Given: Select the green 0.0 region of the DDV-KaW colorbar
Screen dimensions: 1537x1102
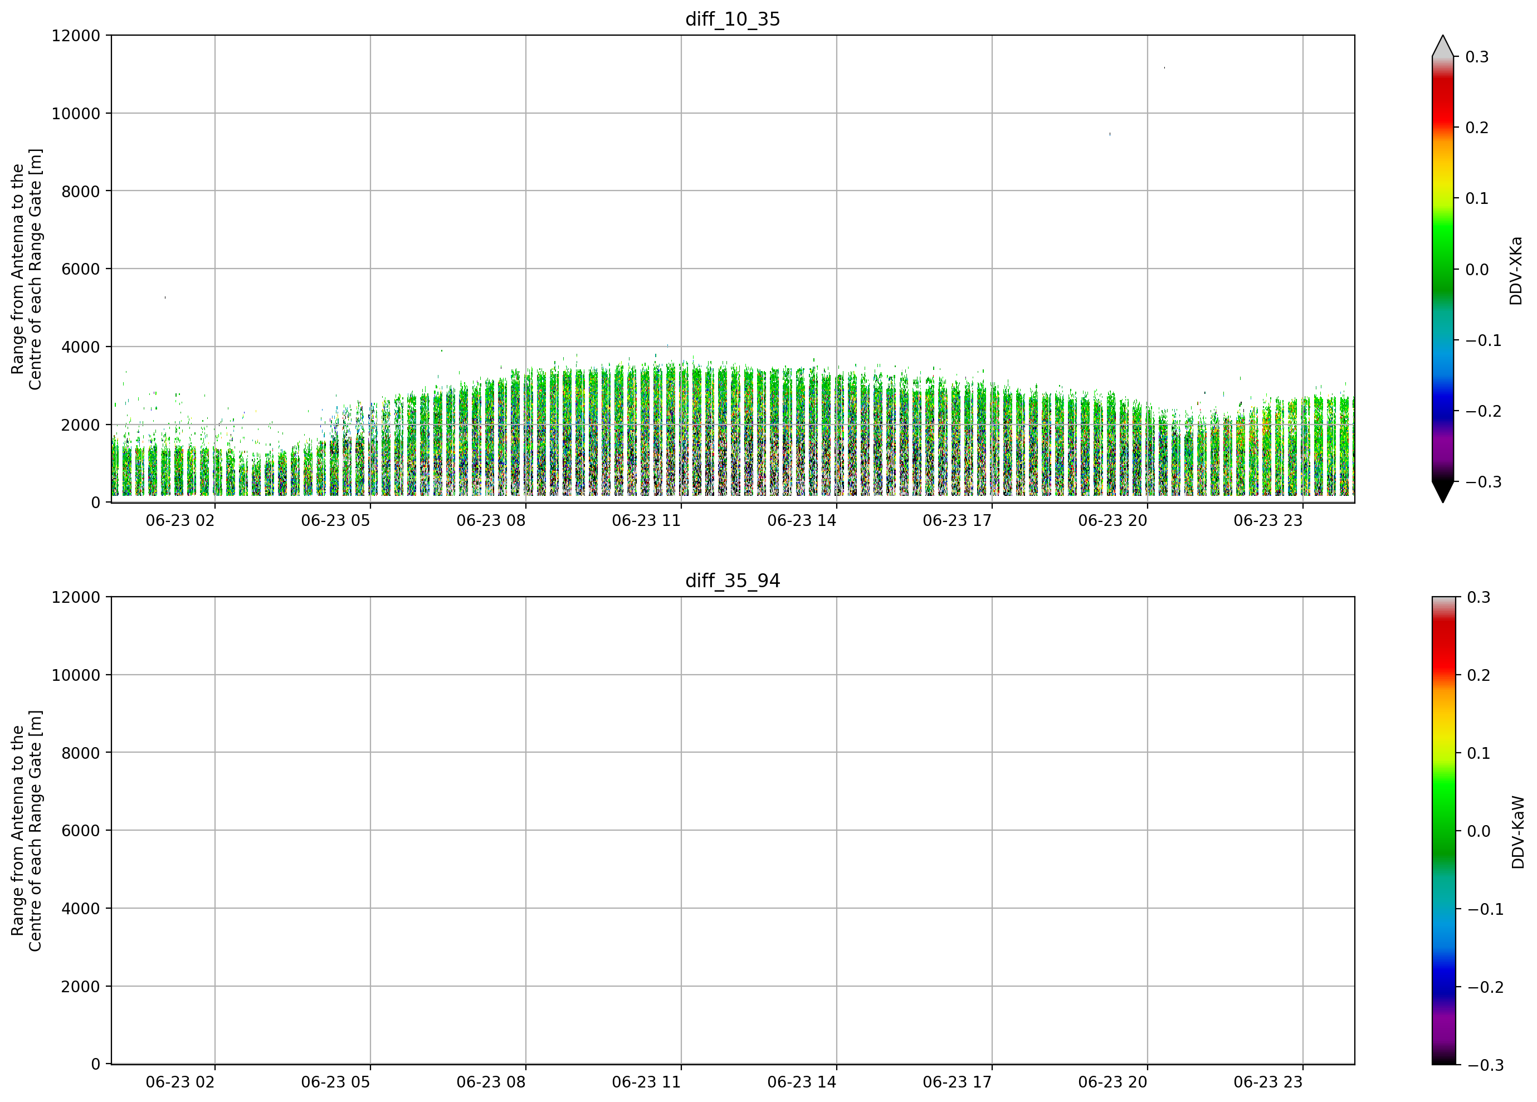Looking at the screenshot, I should click(1443, 830).
